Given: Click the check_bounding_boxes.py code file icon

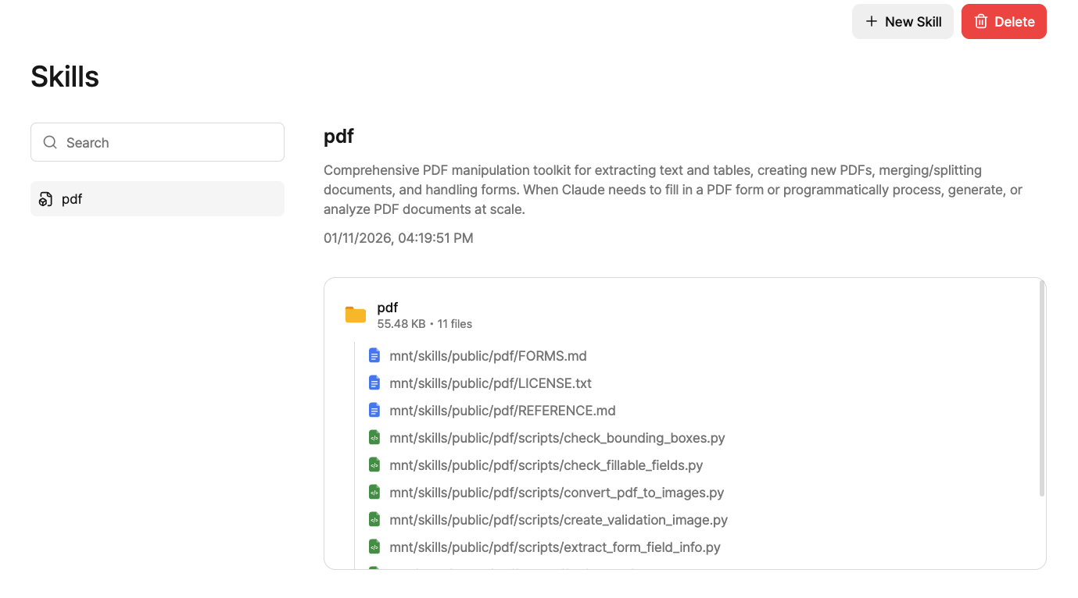Looking at the screenshot, I should (374, 438).
